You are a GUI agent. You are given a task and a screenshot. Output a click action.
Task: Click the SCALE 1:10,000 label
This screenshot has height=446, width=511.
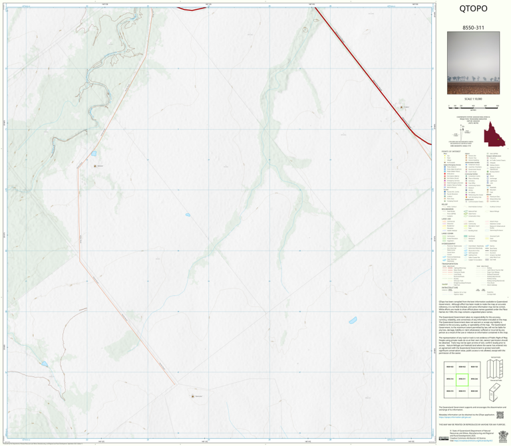(x=473, y=99)
